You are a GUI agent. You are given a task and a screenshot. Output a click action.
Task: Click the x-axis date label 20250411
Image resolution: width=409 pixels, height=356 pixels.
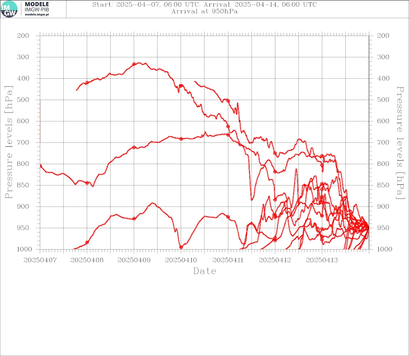coord(228,260)
